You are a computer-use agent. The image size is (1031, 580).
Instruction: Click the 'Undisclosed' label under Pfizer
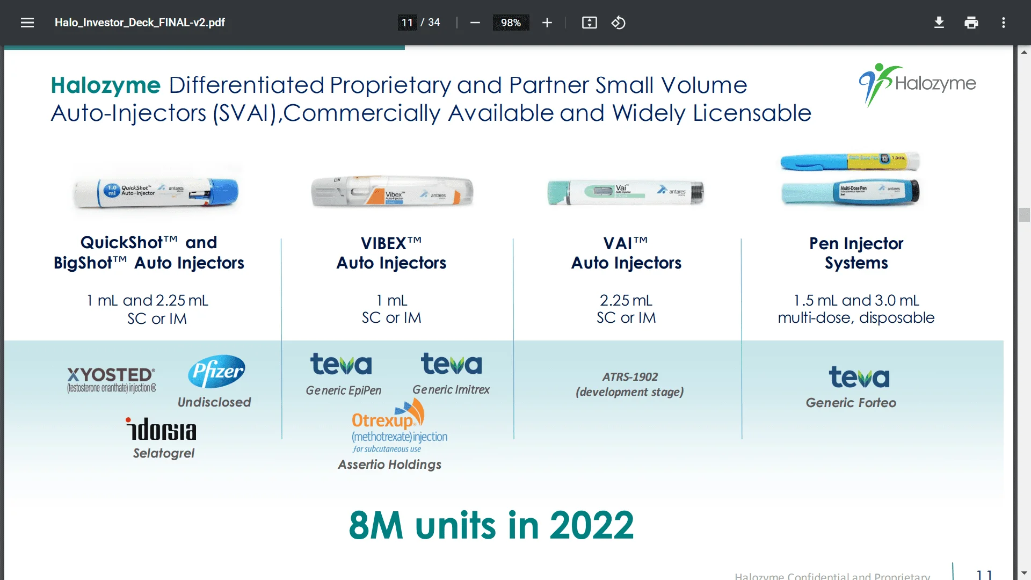pyautogui.click(x=214, y=402)
